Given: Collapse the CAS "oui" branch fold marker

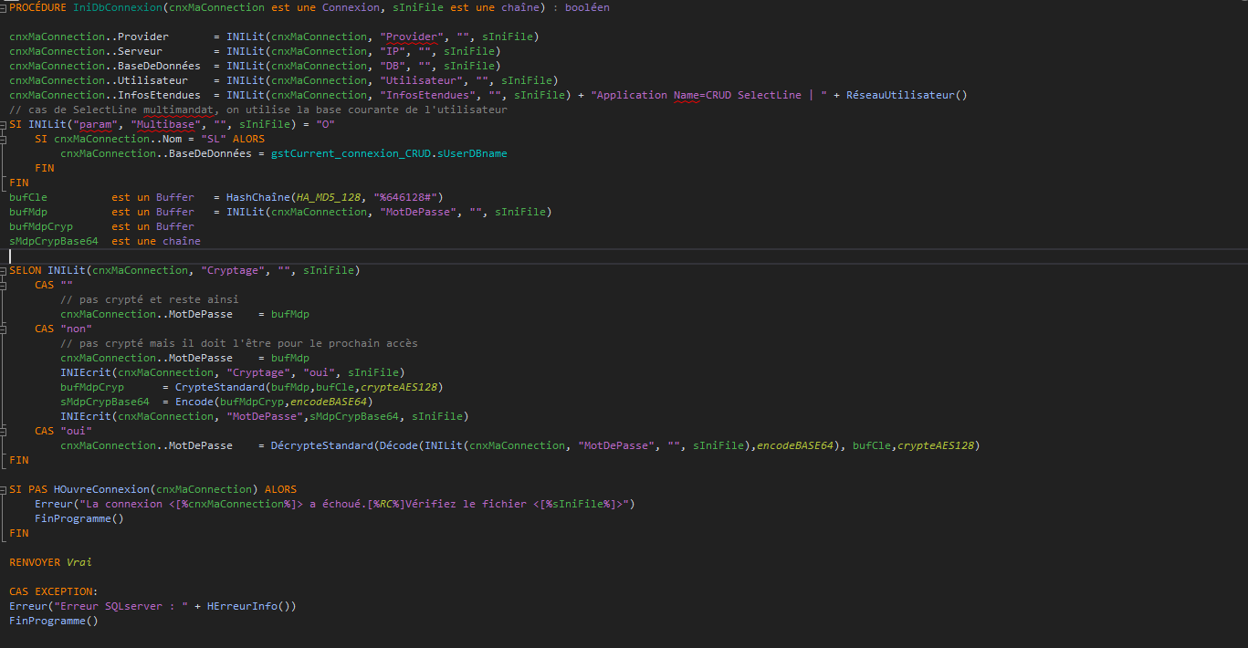Looking at the screenshot, I should point(4,431).
